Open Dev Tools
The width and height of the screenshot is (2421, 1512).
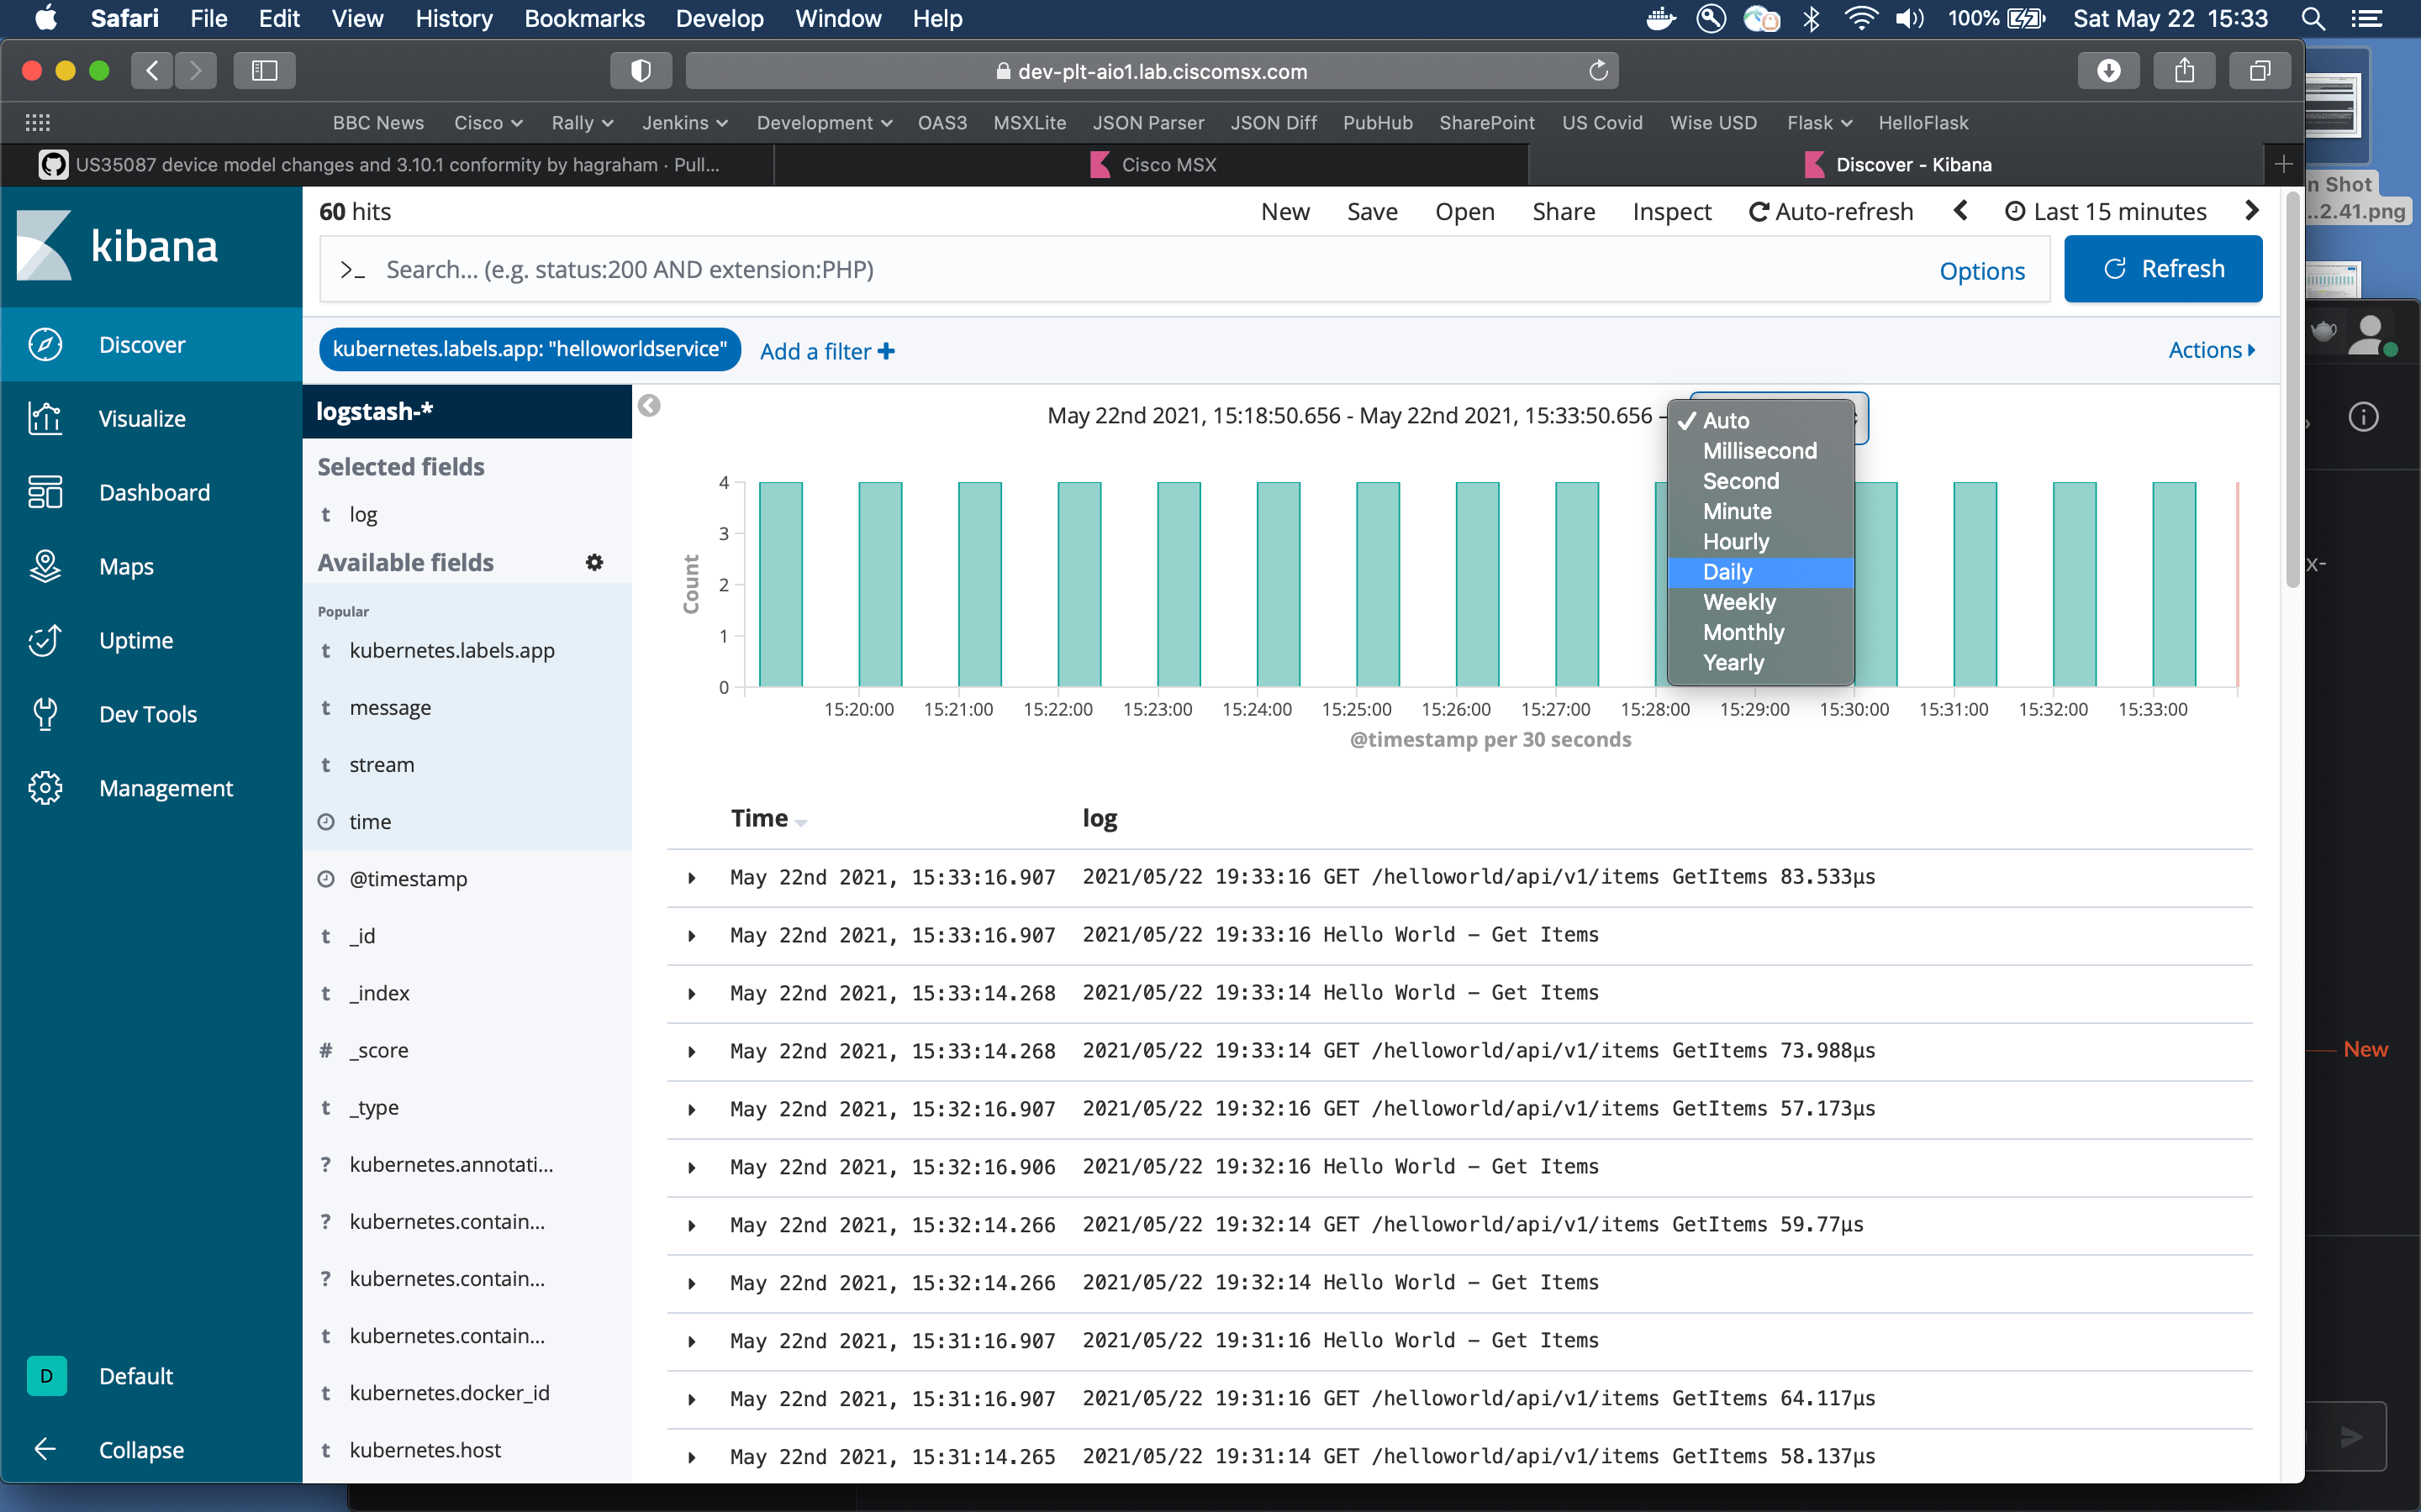(x=148, y=713)
